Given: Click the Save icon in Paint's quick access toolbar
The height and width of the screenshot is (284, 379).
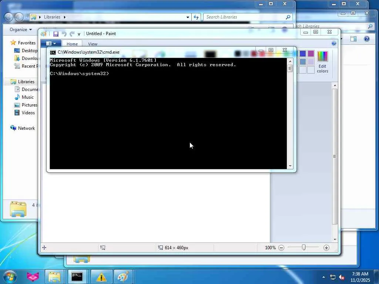Looking at the screenshot, I should [x=56, y=34].
